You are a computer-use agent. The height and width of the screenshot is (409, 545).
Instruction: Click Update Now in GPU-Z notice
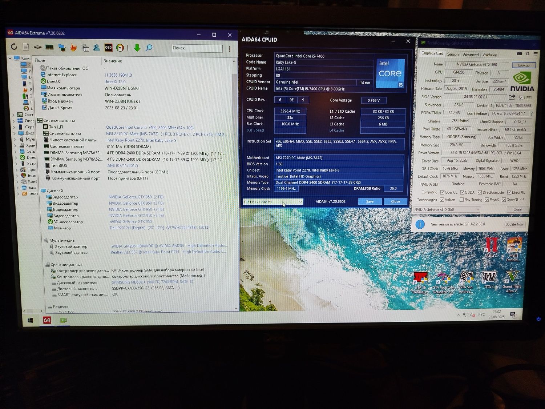pos(514,224)
